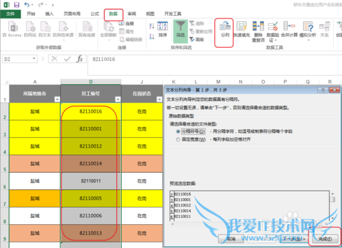Import data From Web (自网站)

(x=30, y=29)
